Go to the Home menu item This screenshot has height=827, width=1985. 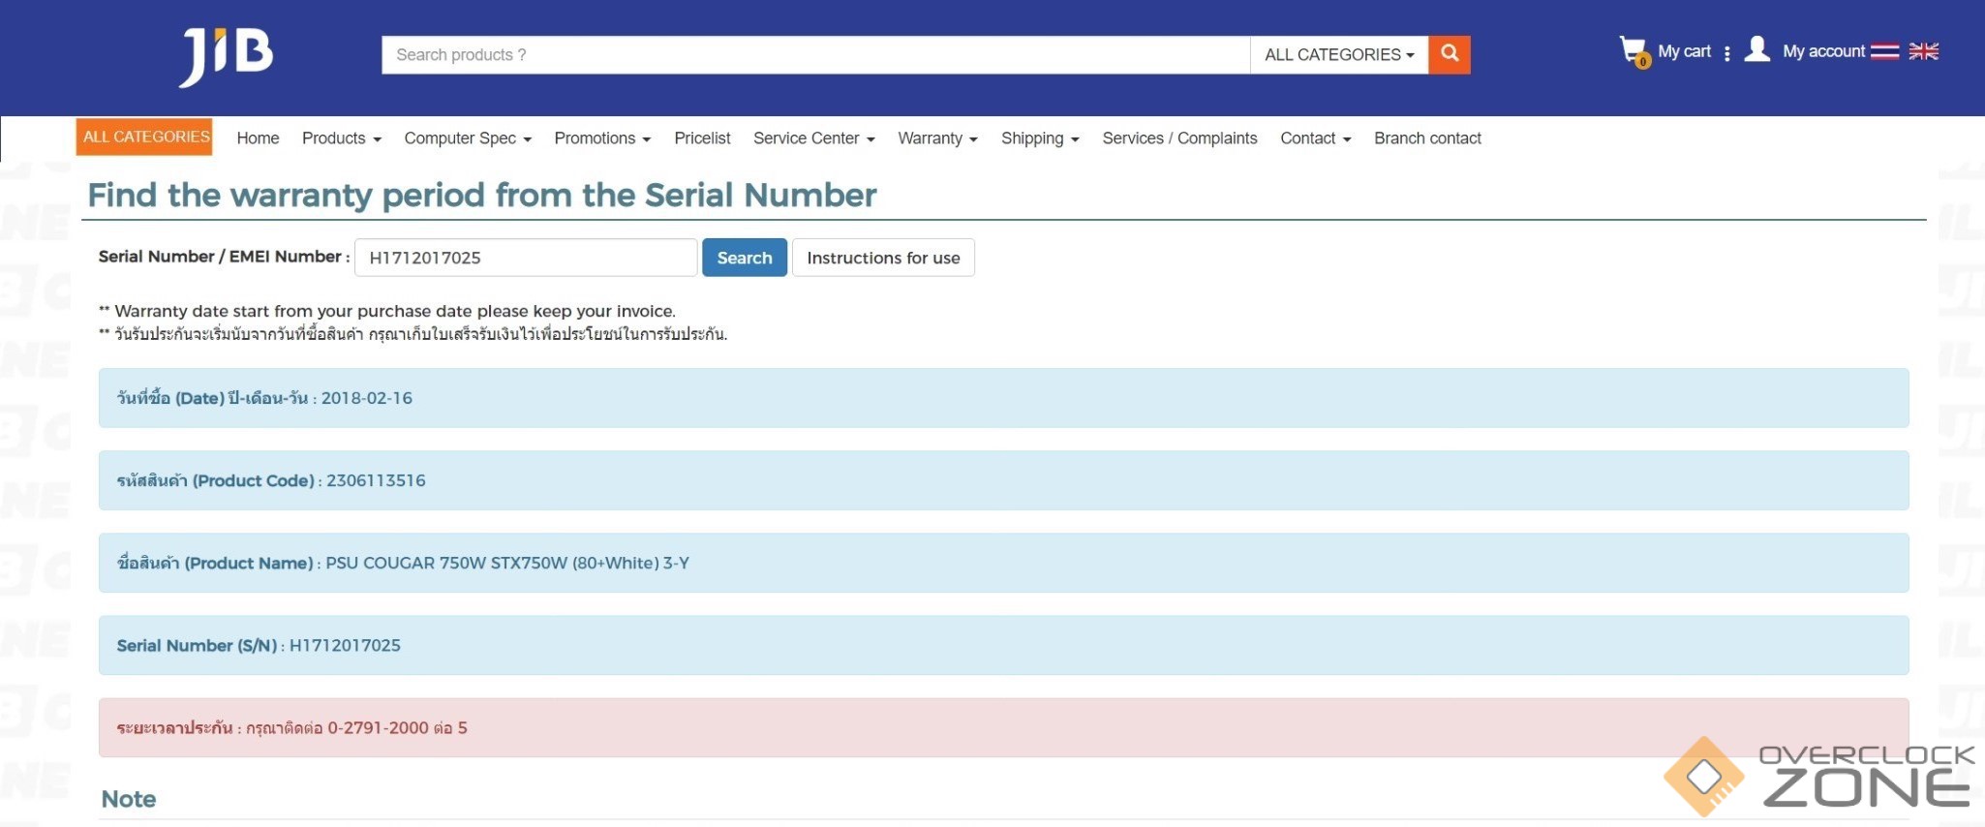(x=258, y=138)
